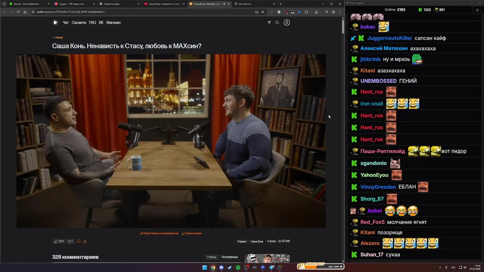
Task: Open Chrome profile avatar menu
Action: [333, 12]
